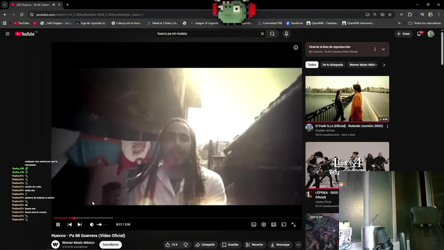Run search with the magnifier button

tap(272, 34)
